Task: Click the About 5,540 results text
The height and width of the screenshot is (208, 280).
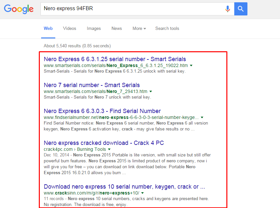Action: 77,46
